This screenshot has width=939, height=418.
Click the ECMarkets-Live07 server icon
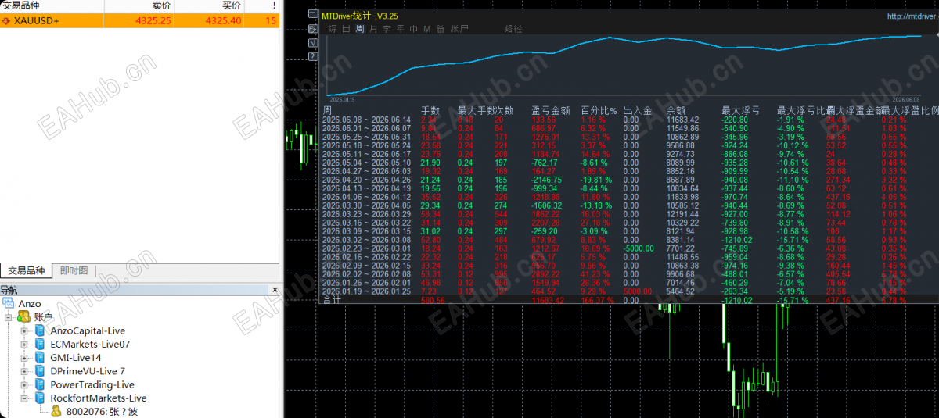[x=40, y=344]
